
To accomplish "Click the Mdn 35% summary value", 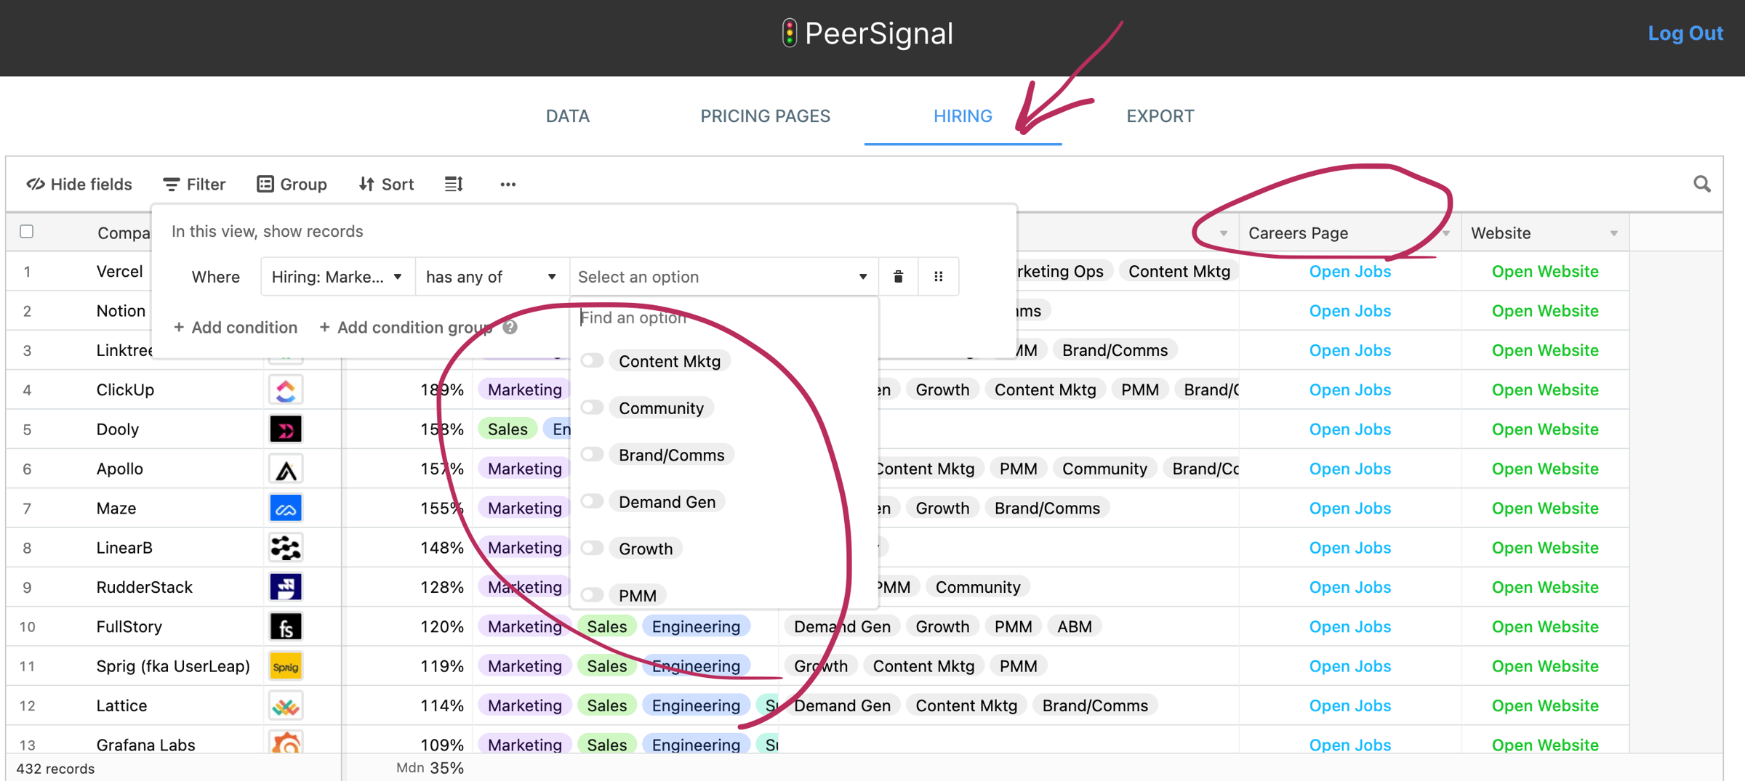I will pos(430,768).
